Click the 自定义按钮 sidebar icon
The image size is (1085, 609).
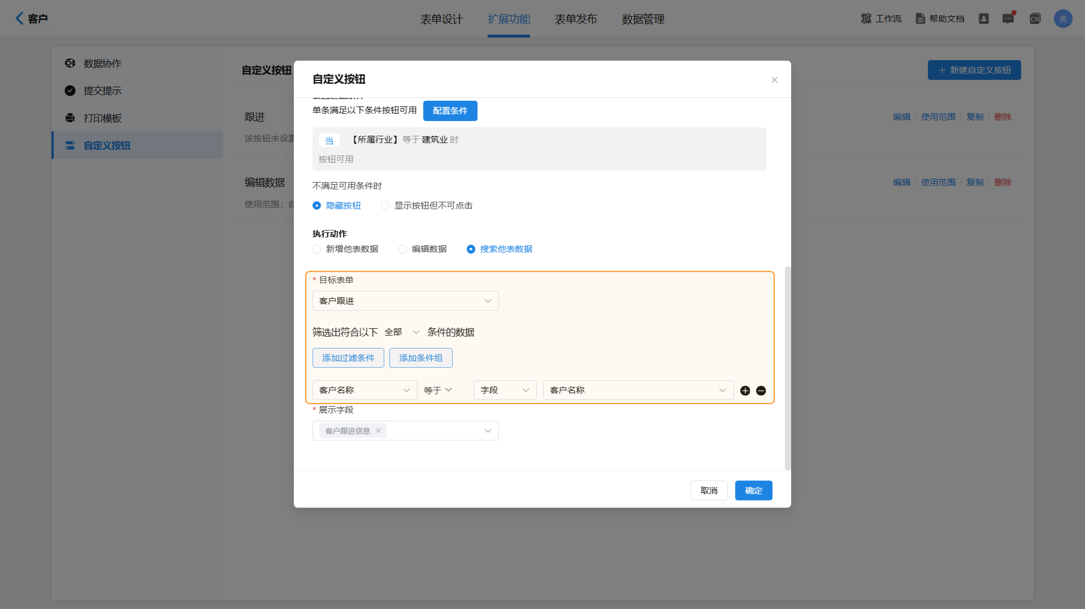pos(70,145)
